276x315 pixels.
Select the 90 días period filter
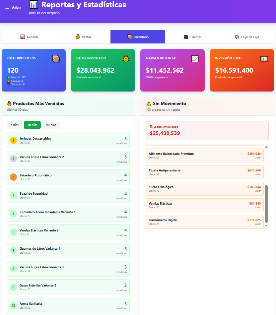(51, 125)
